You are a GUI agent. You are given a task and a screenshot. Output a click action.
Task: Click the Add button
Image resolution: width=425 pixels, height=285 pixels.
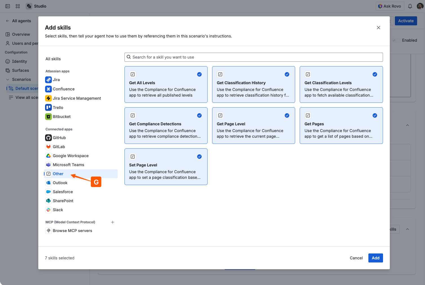click(375, 258)
